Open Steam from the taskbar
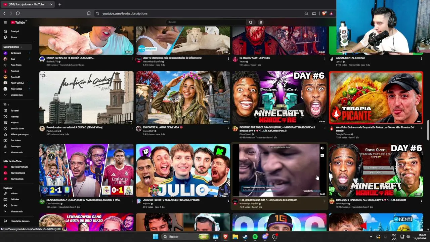430x242 pixels. tap(245, 237)
